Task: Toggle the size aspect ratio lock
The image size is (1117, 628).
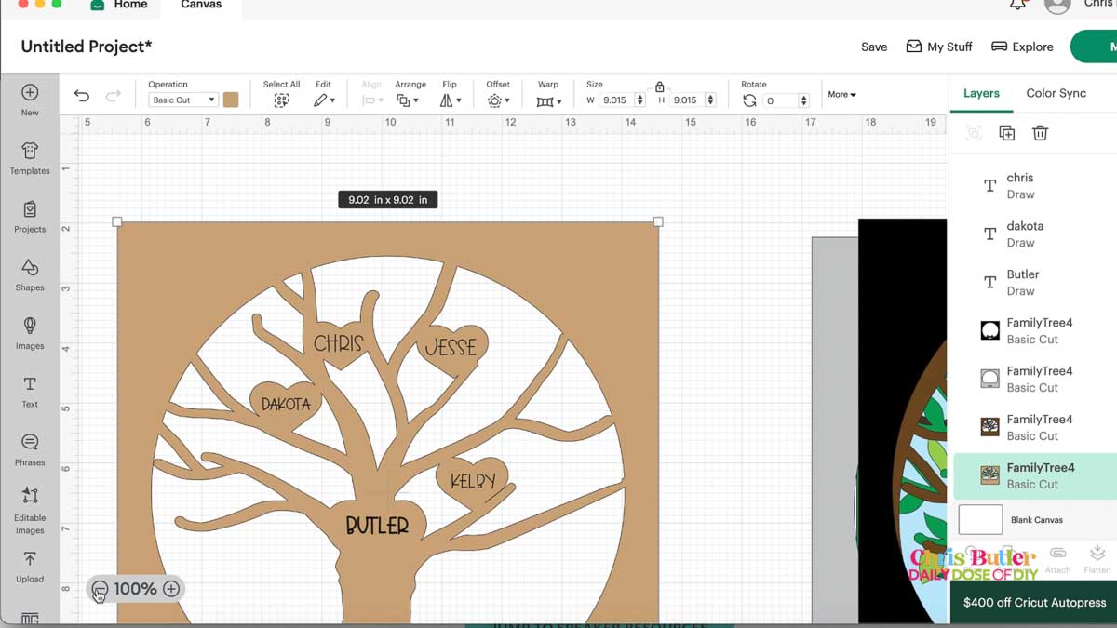Action: (x=659, y=87)
